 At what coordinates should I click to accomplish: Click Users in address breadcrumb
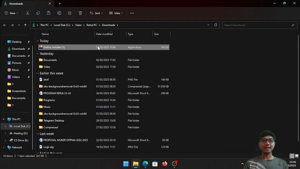pyautogui.click(x=78, y=25)
